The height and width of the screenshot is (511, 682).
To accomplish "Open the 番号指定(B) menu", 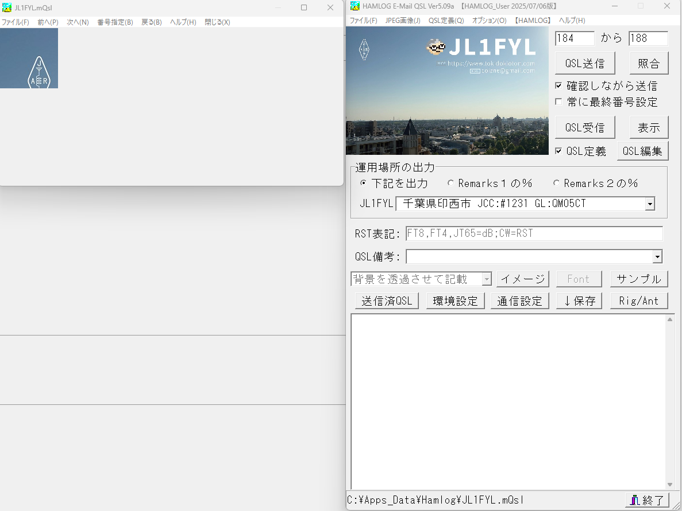I will pyautogui.click(x=115, y=22).
